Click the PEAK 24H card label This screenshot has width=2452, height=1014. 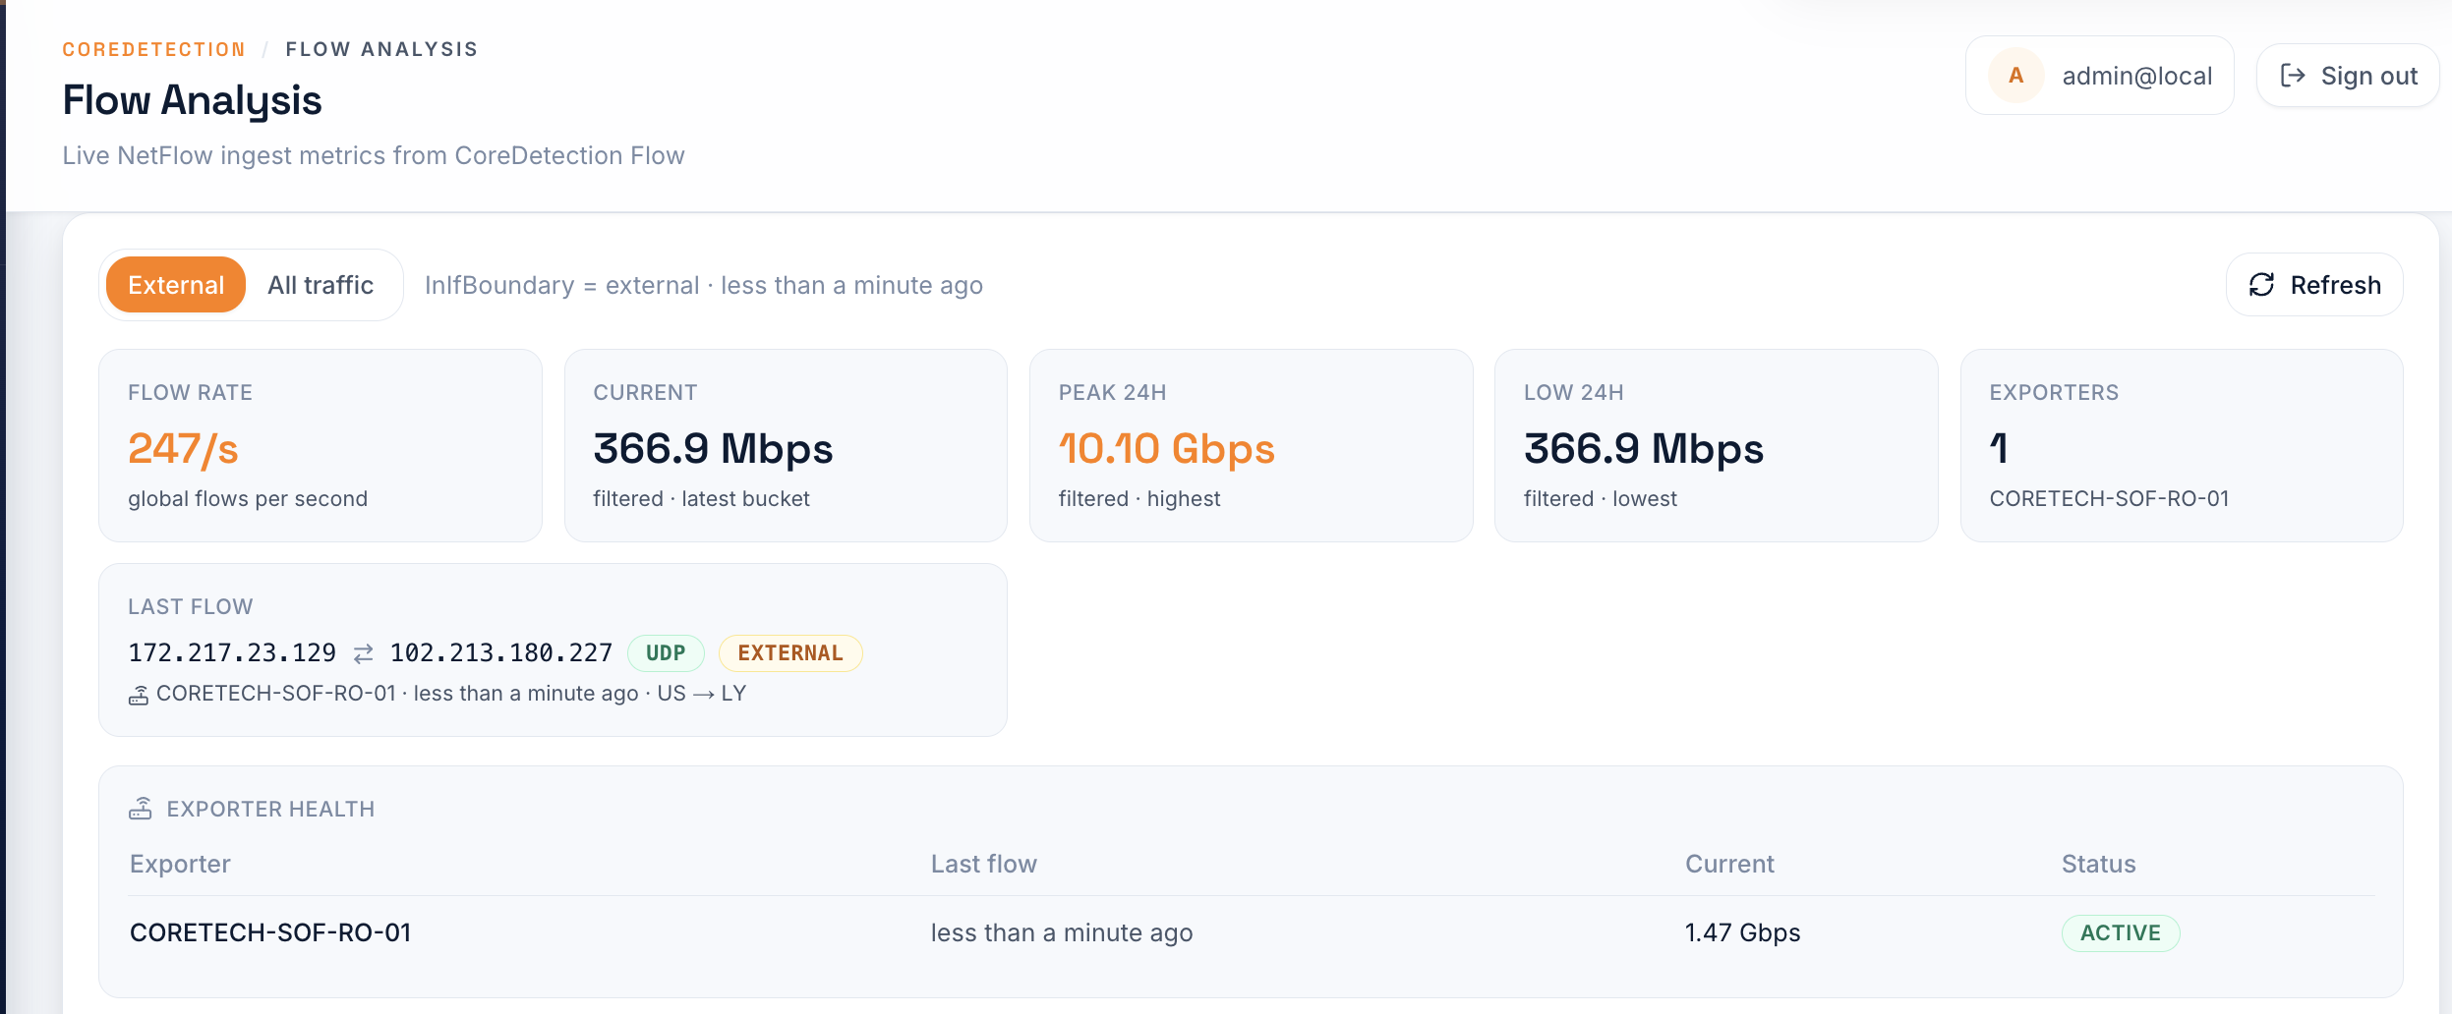tap(1113, 393)
